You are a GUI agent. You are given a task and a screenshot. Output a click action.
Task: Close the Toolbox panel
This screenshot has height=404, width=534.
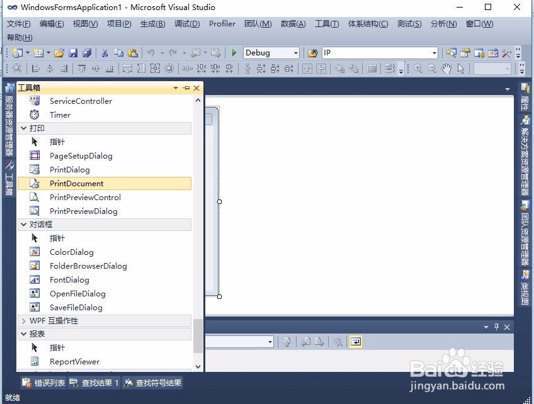click(x=196, y=88)
